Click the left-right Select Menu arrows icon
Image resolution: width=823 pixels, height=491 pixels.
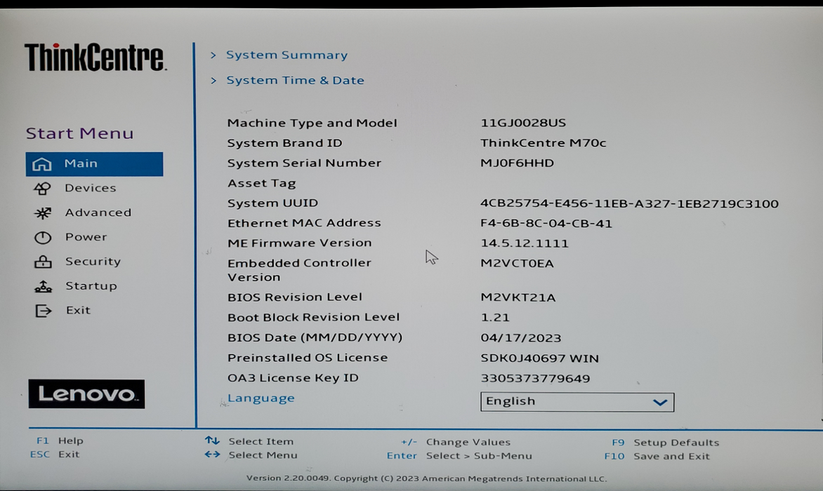[212, 455]
